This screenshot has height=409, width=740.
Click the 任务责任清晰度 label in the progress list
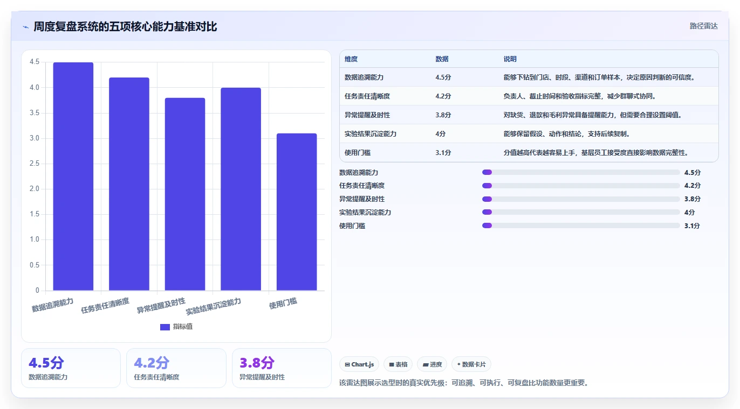tap(362, 186)
